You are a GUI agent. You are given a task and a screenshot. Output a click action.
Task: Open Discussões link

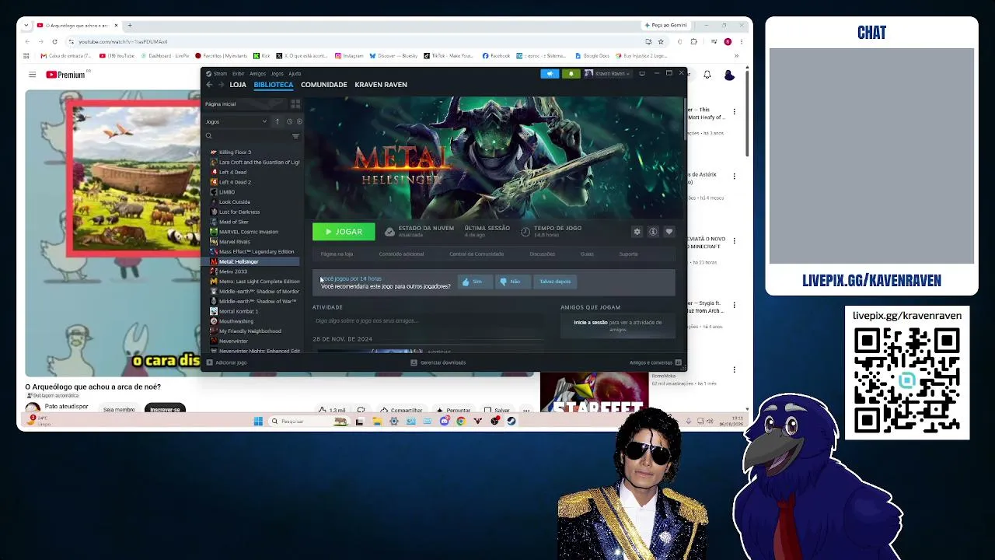point(542,254)
